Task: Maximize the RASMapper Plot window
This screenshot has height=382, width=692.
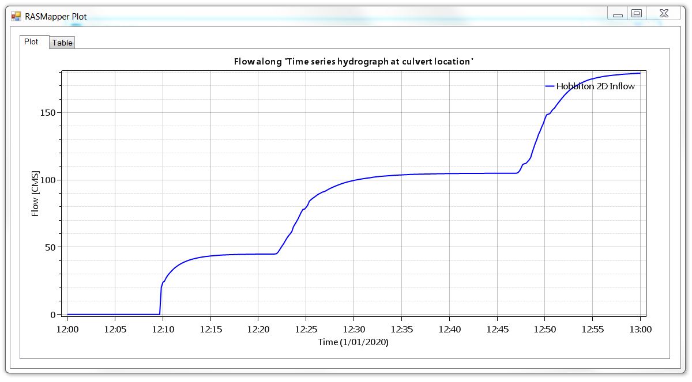Action: click(637, 14)
